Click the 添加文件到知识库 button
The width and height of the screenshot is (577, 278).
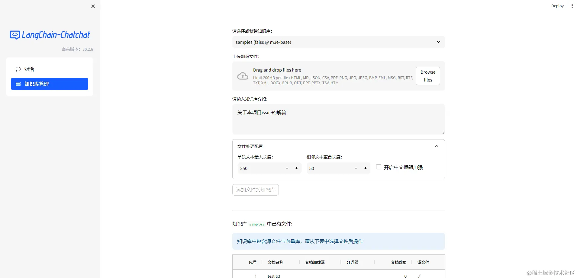click(x=255, y=190)
